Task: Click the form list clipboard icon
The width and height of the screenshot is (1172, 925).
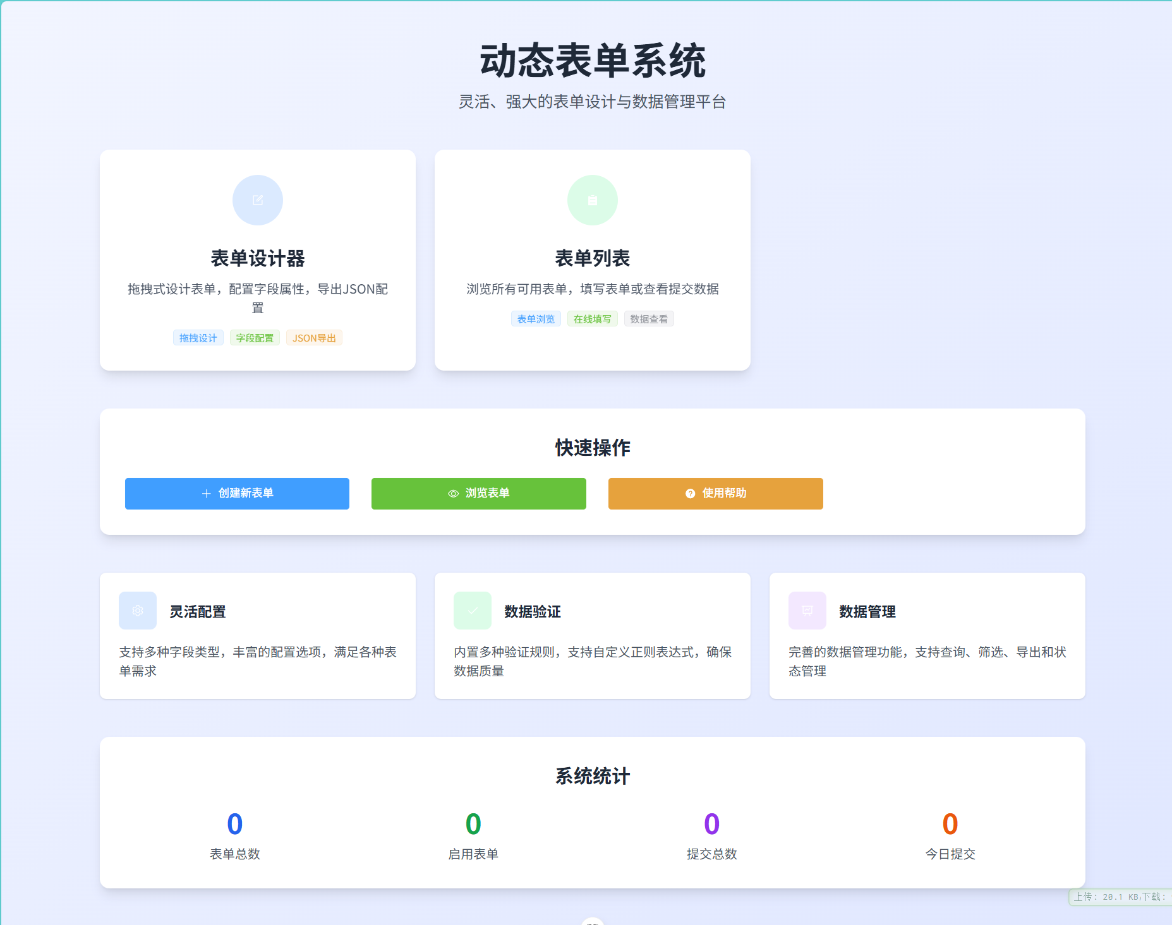Action: [593, 200]
